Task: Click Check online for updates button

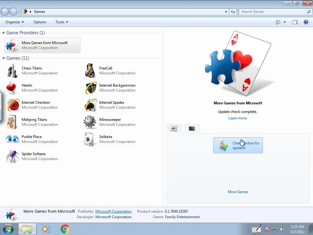Action: pos(238,145)
